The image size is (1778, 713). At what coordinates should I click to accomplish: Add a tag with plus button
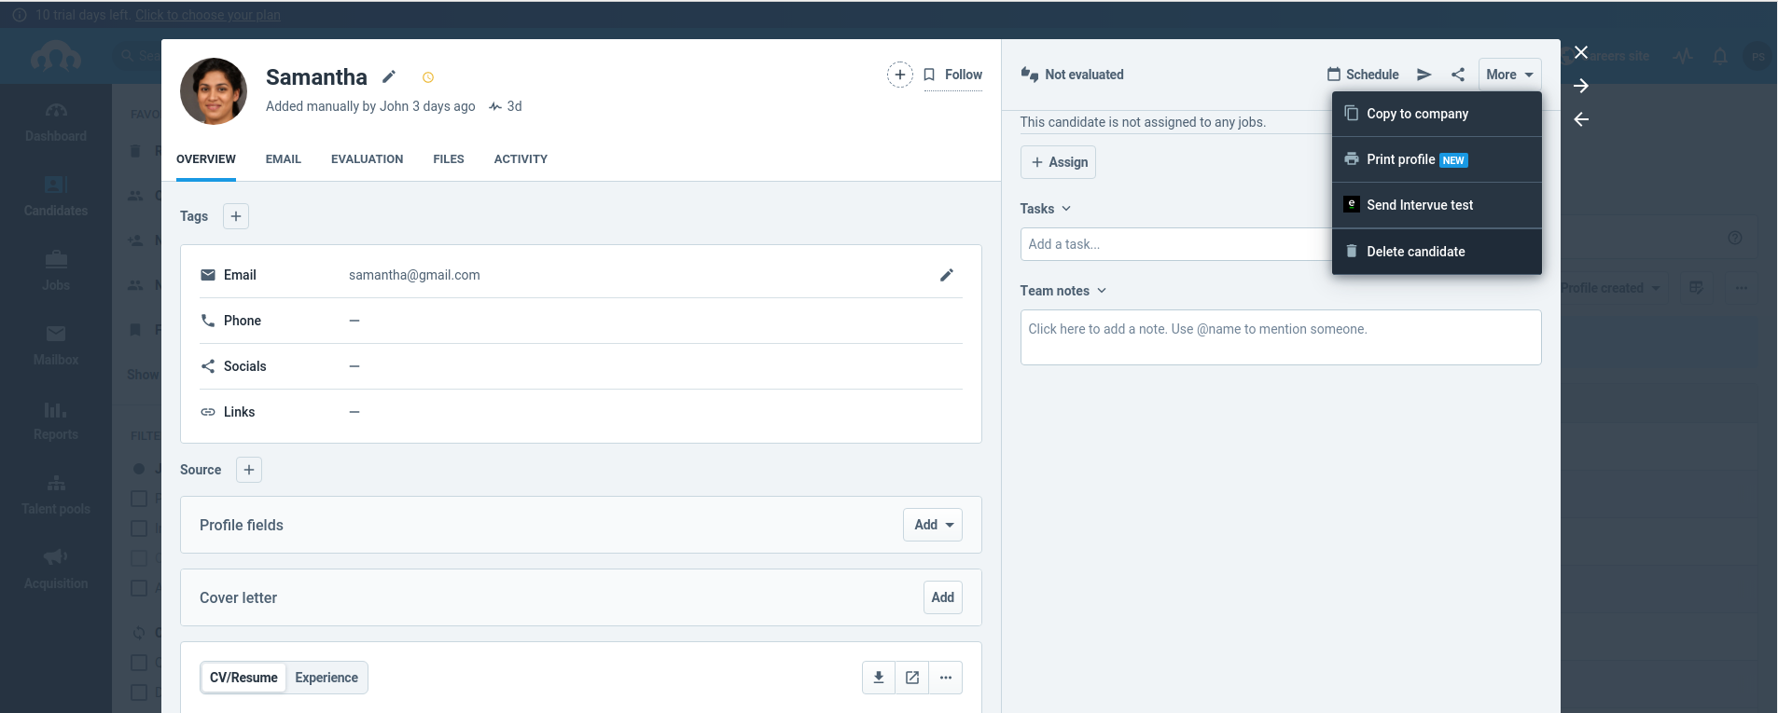tap(236, 216)
